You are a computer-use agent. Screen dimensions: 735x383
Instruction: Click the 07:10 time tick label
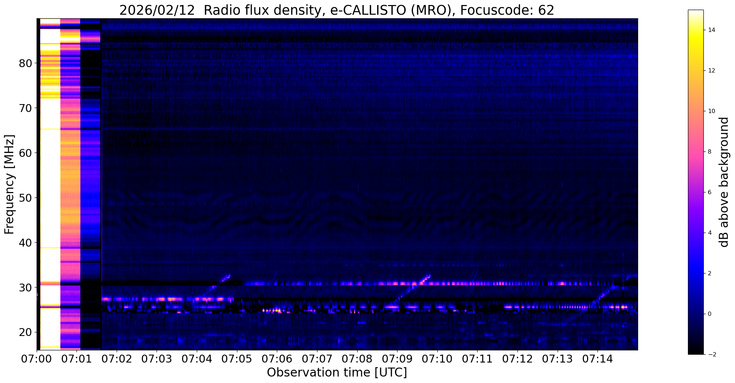coord(437,359)
